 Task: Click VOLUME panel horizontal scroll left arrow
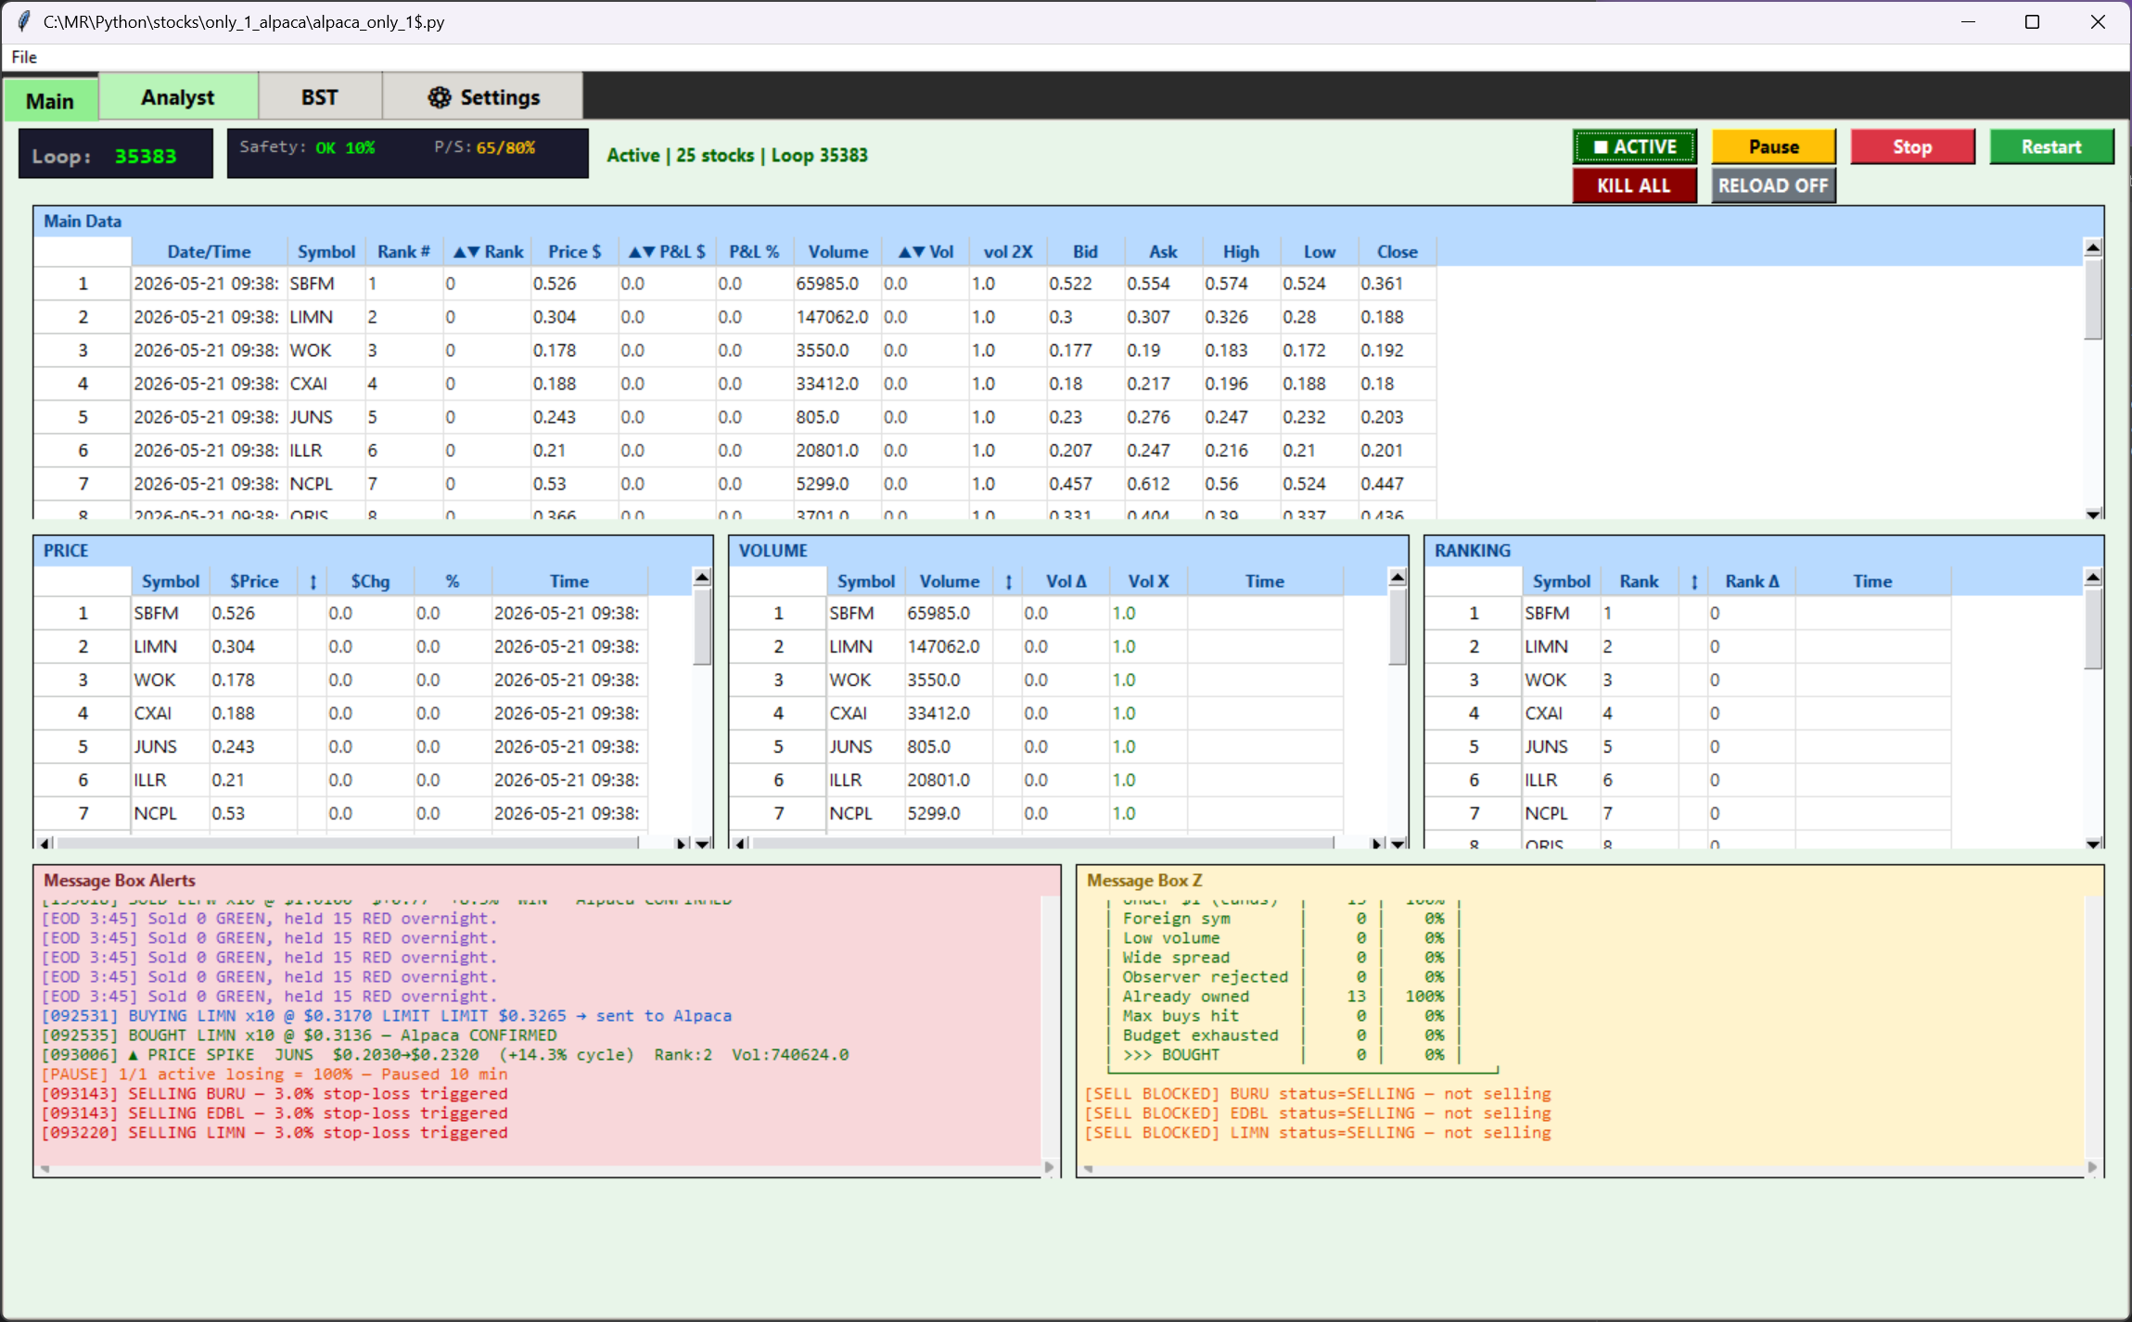(739, 843)
